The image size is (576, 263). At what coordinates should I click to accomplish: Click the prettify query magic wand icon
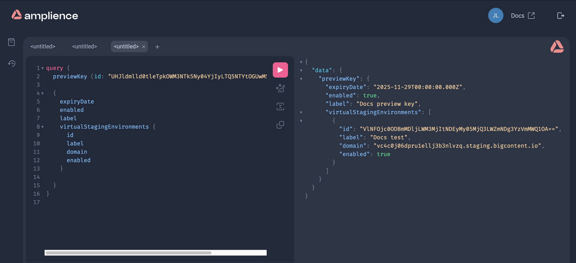click(280, 89)
